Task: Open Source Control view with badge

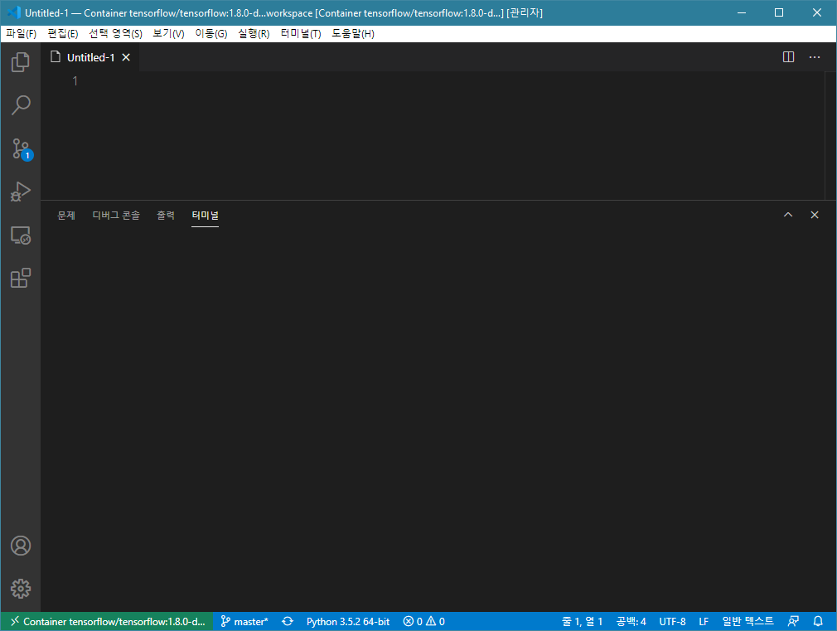Action: (x=22, y=149)
